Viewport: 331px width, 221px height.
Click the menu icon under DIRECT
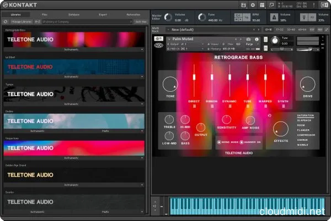click(x=194, y=106)
